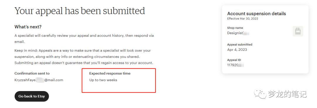Click the confirmation email address KryzzahFaye

point(39,80)
